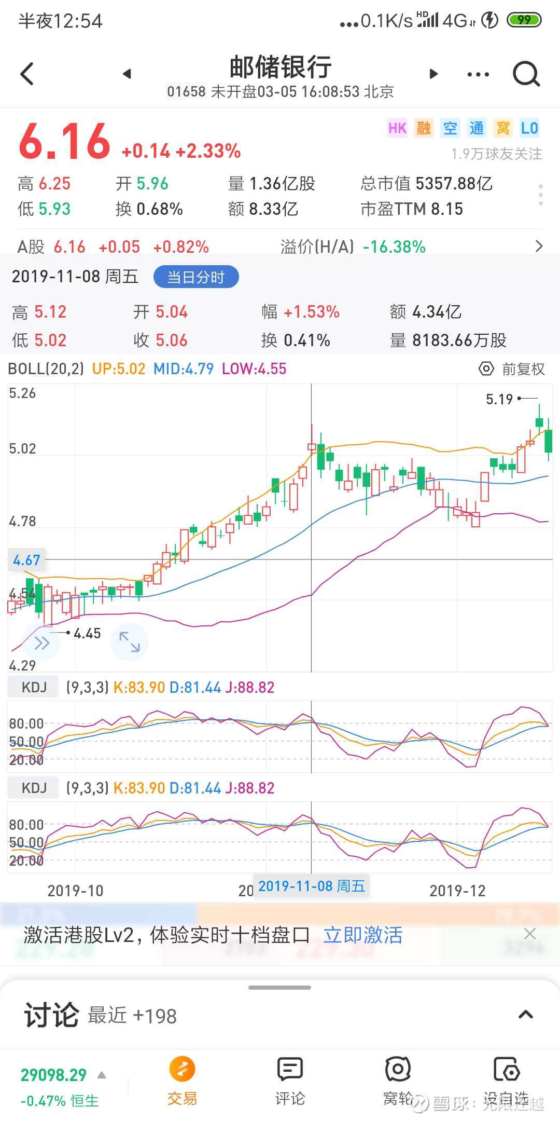Switch the first KDJ indicator label
The height and width of the screenshot is (1121, 560).
coord(34,687)
